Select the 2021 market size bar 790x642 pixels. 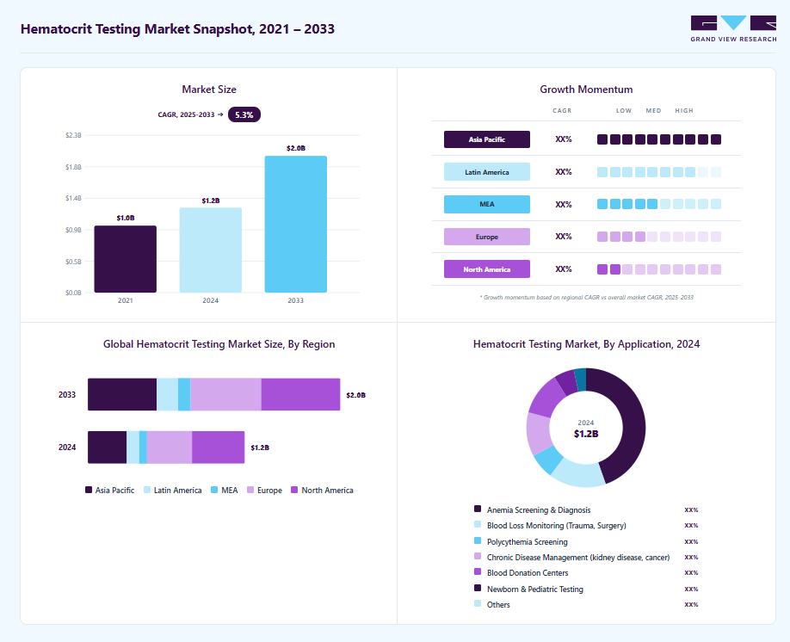point(126,259)
